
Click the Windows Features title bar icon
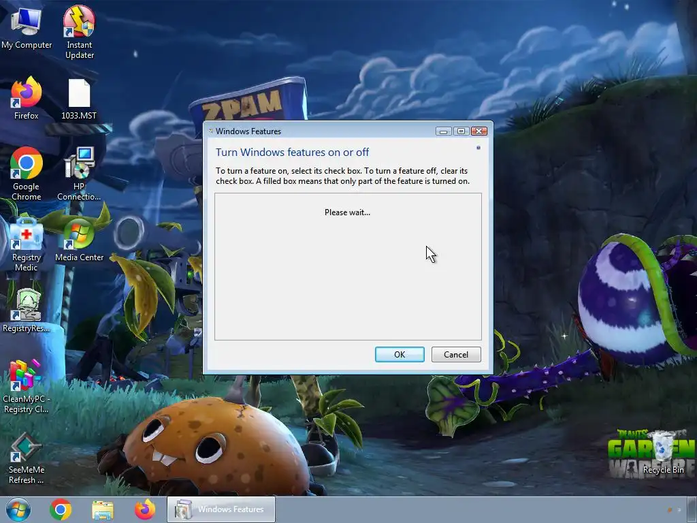211,131
